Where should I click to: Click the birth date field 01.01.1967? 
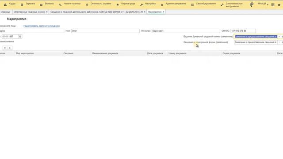(x=10, y=37)
